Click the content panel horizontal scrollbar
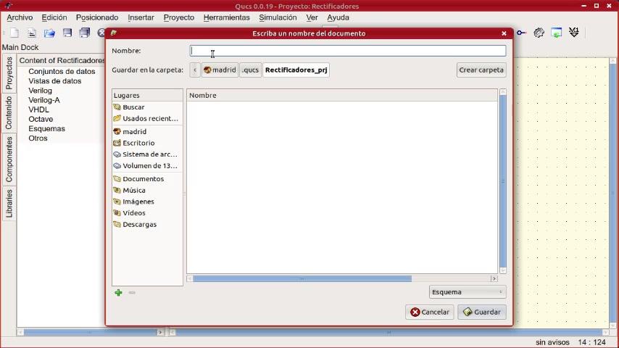The width and height of the screenshot is (619, 348). click(x=91, y=332)
